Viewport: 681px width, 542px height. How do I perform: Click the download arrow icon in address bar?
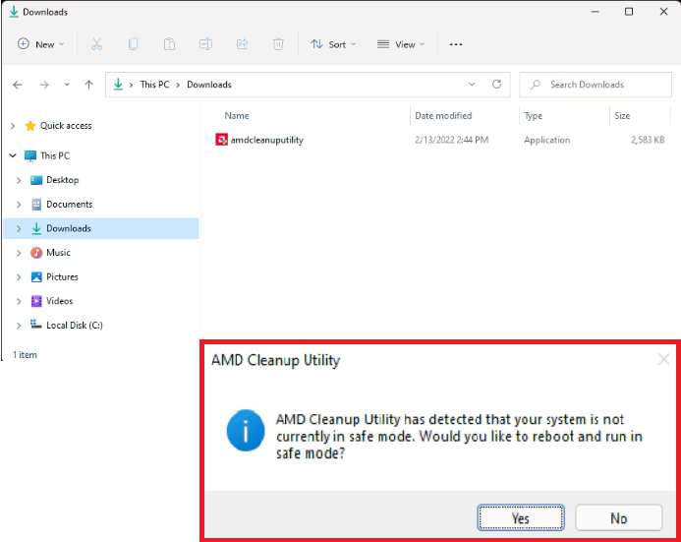(x=118, y=84)
